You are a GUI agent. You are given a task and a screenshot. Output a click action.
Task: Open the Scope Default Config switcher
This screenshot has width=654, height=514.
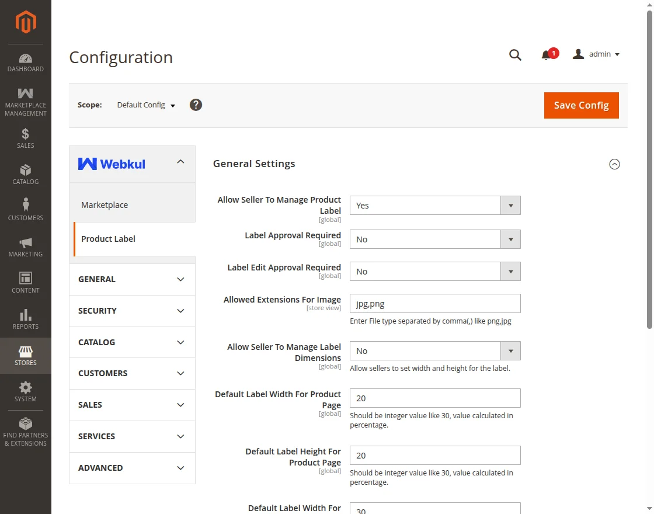tap(146, 105)
